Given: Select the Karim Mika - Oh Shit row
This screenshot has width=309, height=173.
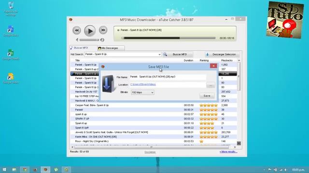Looking at the screenshot, I should 154,137.
